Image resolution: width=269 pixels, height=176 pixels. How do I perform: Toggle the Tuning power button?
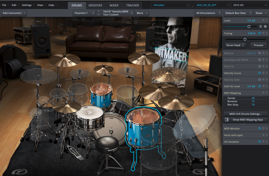(259, 33)
